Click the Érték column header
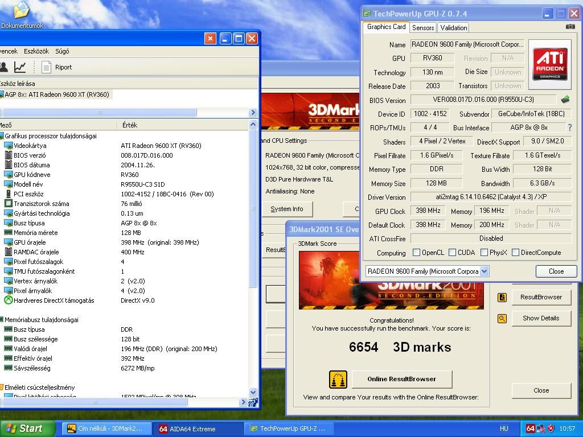The height and width of the screenshot is (437, 583). [x=130, y=125]
